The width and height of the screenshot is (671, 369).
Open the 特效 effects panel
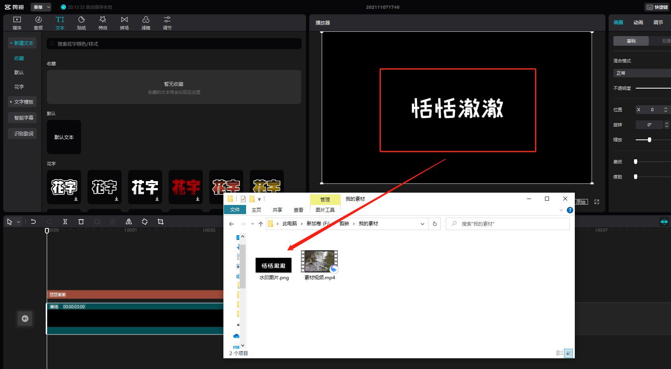[x=103, y=22]
